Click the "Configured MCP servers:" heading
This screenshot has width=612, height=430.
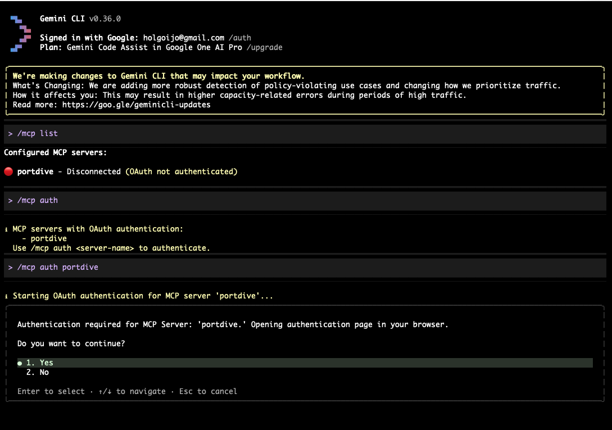click(55, 153)
